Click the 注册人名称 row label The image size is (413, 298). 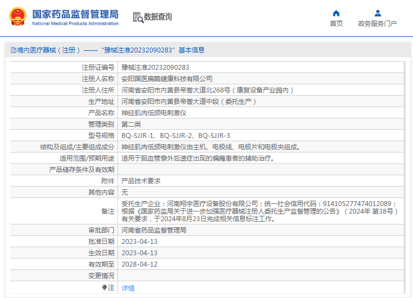click(98, 79)
